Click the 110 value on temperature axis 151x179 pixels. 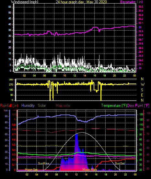point(141,124)
